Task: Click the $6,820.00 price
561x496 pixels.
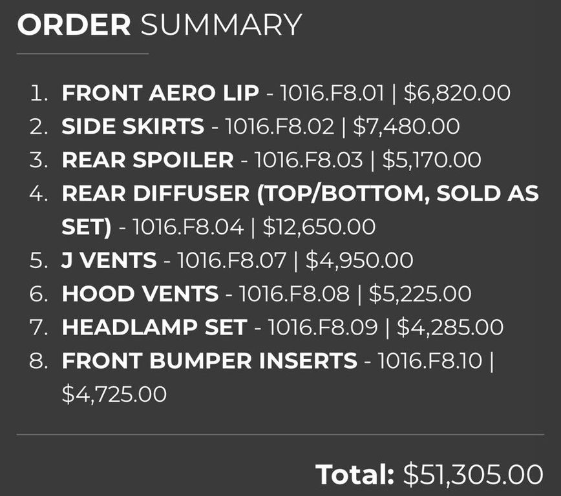Action: point(457,93)
